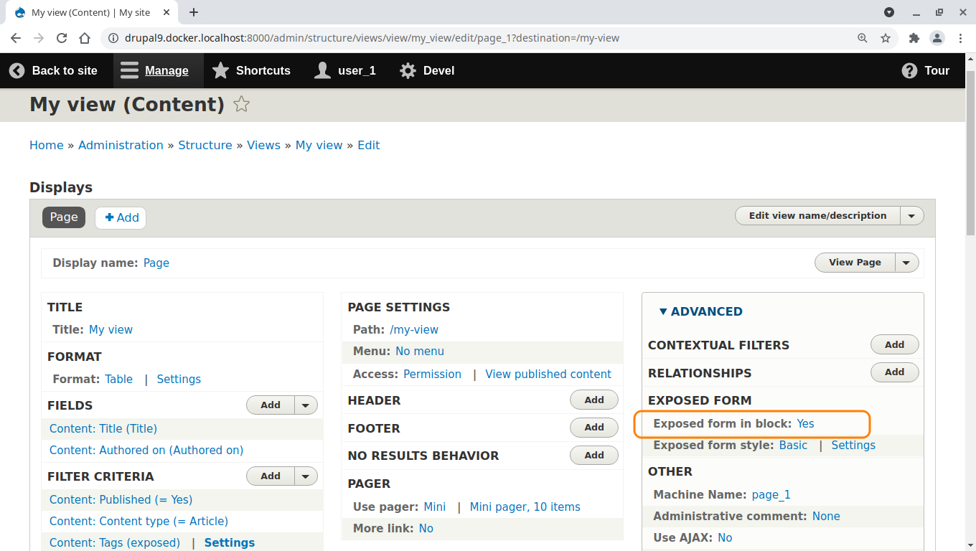Open the user_1 account icon
This screenshot has height=551, width=976.
tap(321, 70)
